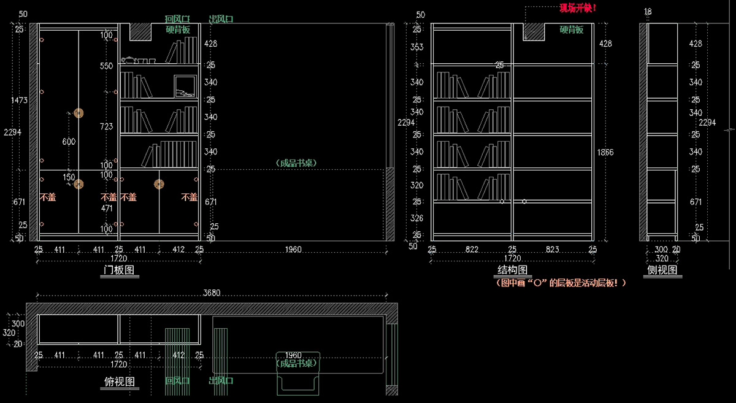Click the (成品书桌) label in the elevation view
Viewport: 736px width, 403px height.
297,163
